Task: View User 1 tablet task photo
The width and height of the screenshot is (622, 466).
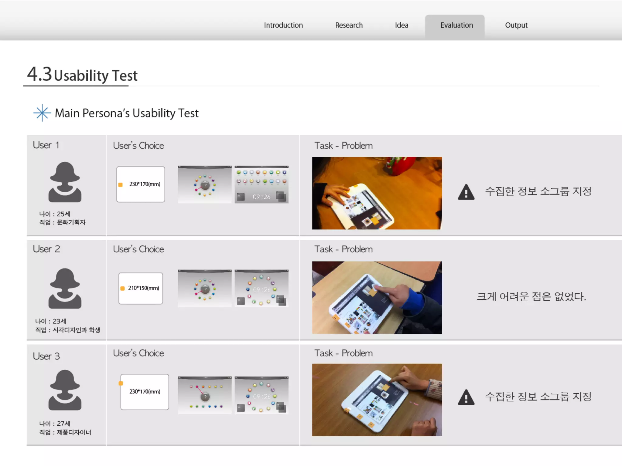Action: pos(377,193)
